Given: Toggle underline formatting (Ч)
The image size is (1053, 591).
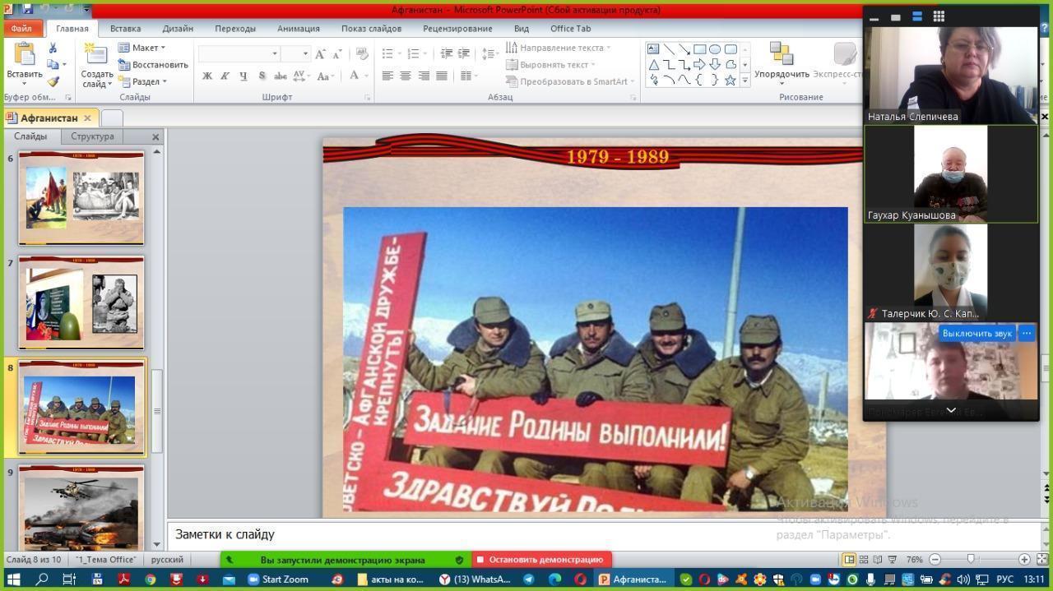Looking at the screenshot, I should coord(244,76).
